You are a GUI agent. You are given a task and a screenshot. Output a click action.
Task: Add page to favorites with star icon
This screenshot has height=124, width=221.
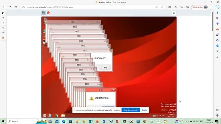coord(162,7)
